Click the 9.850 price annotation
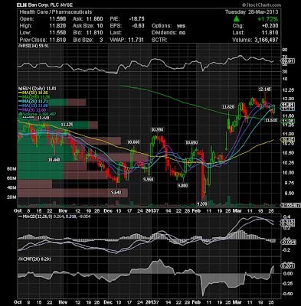This screenshot has height=306, width=301. [149, 180]
